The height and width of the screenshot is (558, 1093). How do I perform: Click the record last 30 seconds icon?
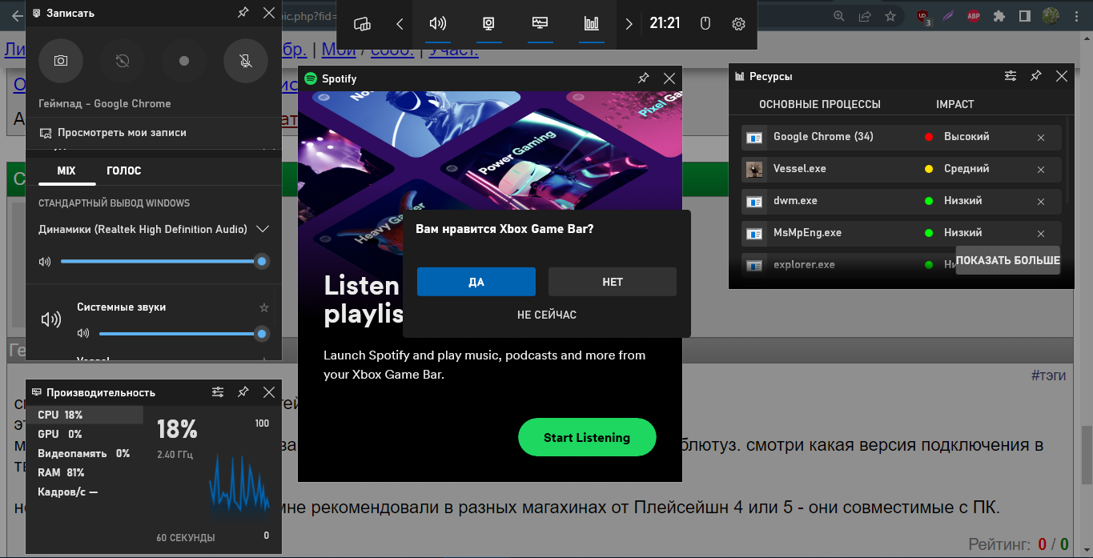[123, 61]
